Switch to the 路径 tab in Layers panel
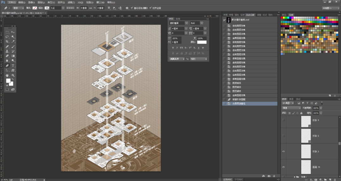The height and width of the screenshot is (181, 341). [x=298, y=99]
